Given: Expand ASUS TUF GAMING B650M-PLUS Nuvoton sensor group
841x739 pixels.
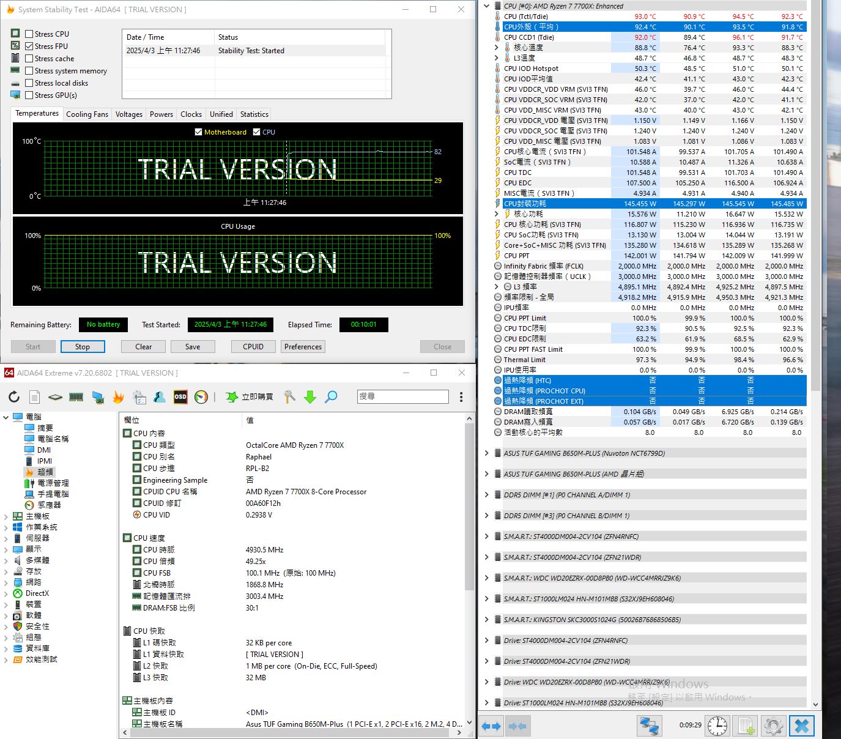Looking at the screenshot, I should [487, 453].
